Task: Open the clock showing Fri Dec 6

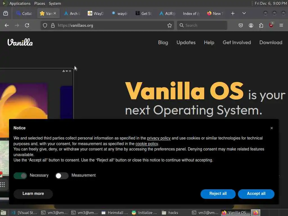Action: pyautogui.click(x=270, y=3)
